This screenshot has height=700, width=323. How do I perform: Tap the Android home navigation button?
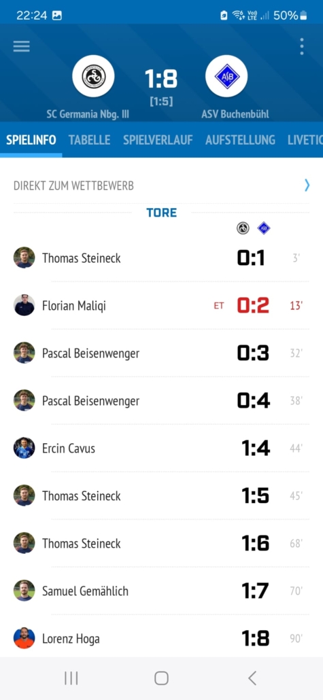click(x=161, y=678)
